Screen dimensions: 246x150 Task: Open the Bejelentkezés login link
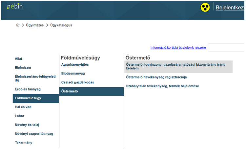(230, 7)
